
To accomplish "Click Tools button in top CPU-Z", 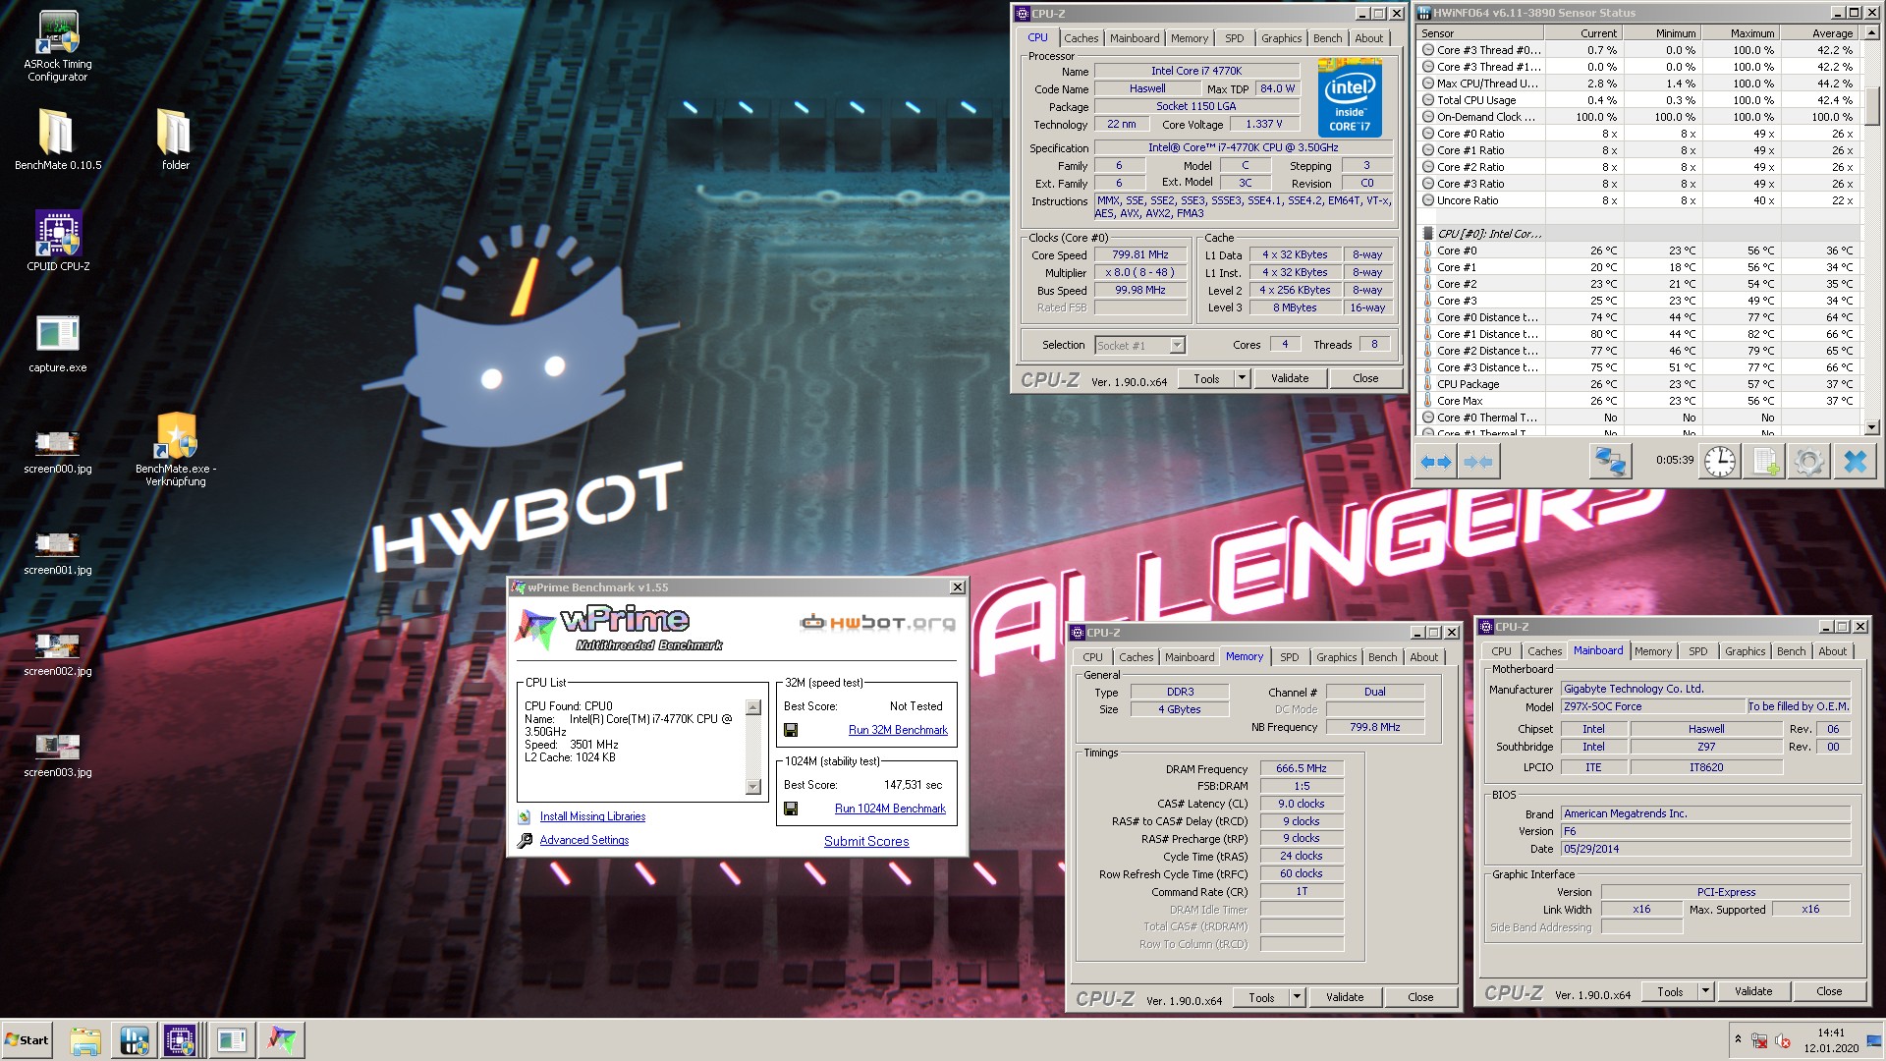I will point(1206,378).
